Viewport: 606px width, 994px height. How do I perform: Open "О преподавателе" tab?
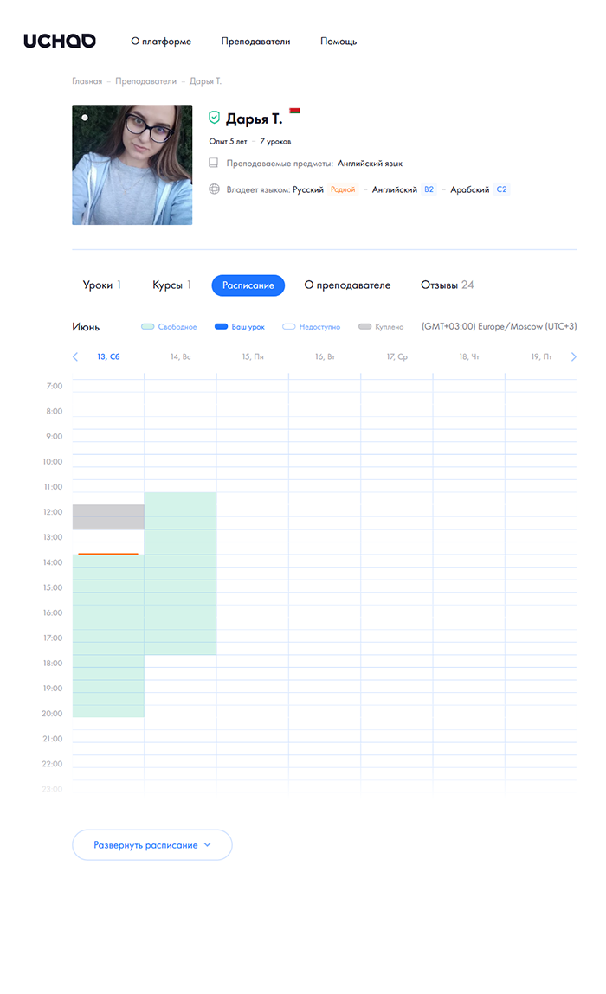[347, 285]
